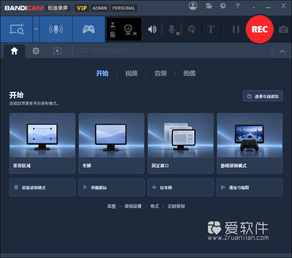
Task: Toggle the text overlay T icon
Action: (x=210, y=29)
